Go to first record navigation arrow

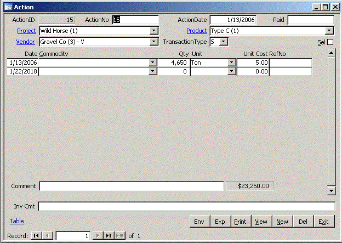click(x=36, y=236)
